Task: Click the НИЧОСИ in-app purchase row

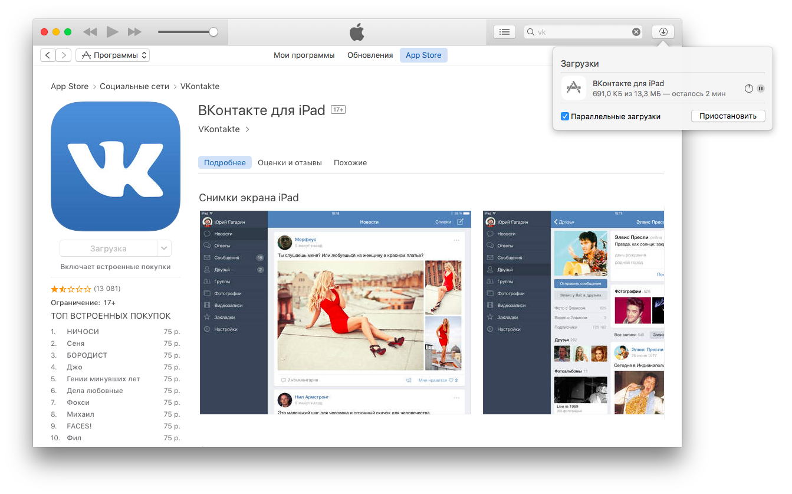Action: [116, 332]
